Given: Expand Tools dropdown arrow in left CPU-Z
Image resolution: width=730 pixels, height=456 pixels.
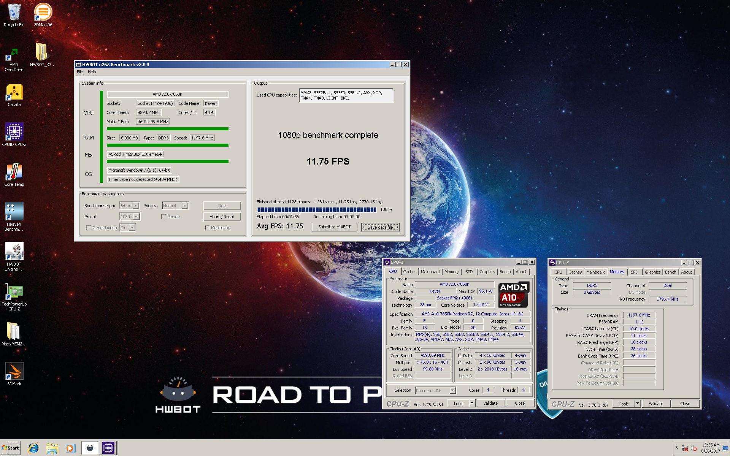Looking at the screenshot, I should 472,403.
